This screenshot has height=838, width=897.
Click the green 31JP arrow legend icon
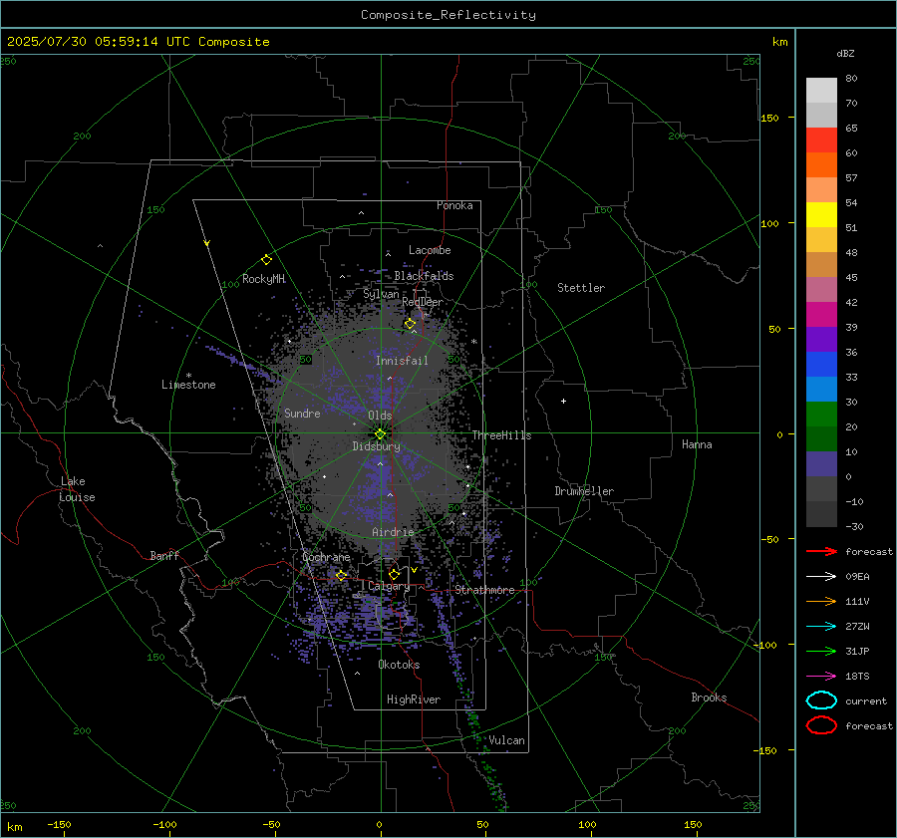[x=821, y=651]
